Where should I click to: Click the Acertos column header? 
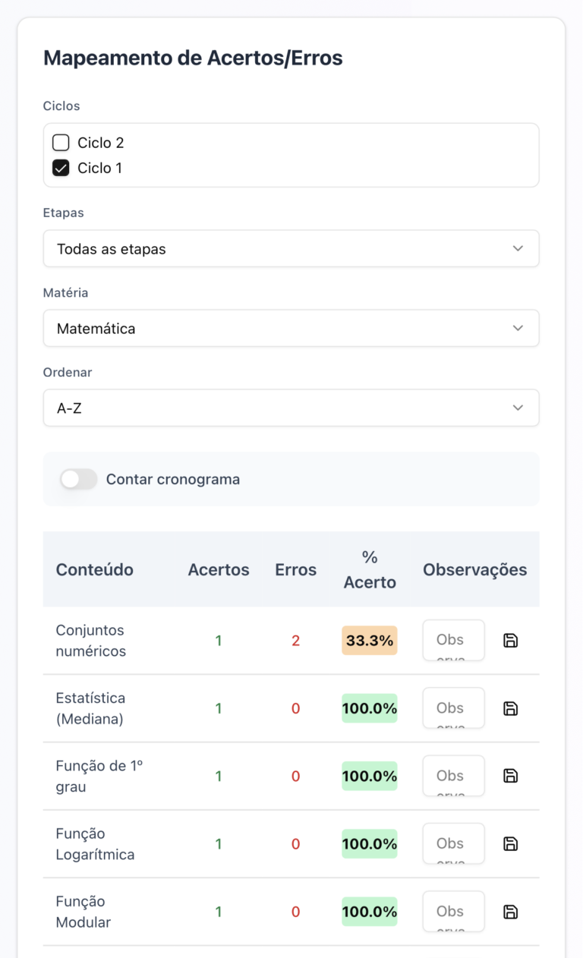pos(219,569)
